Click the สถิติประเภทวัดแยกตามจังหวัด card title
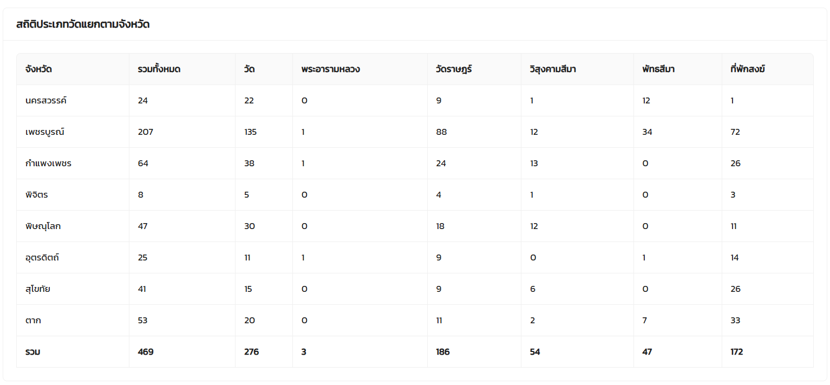 pyautogui.click(x=83, y=24)
